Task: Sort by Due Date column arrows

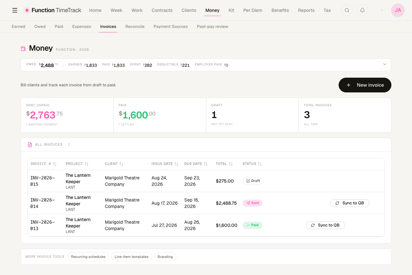Action: 206,164
